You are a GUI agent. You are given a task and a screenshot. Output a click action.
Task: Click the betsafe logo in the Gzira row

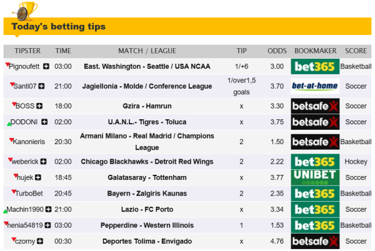pos(315,106)
